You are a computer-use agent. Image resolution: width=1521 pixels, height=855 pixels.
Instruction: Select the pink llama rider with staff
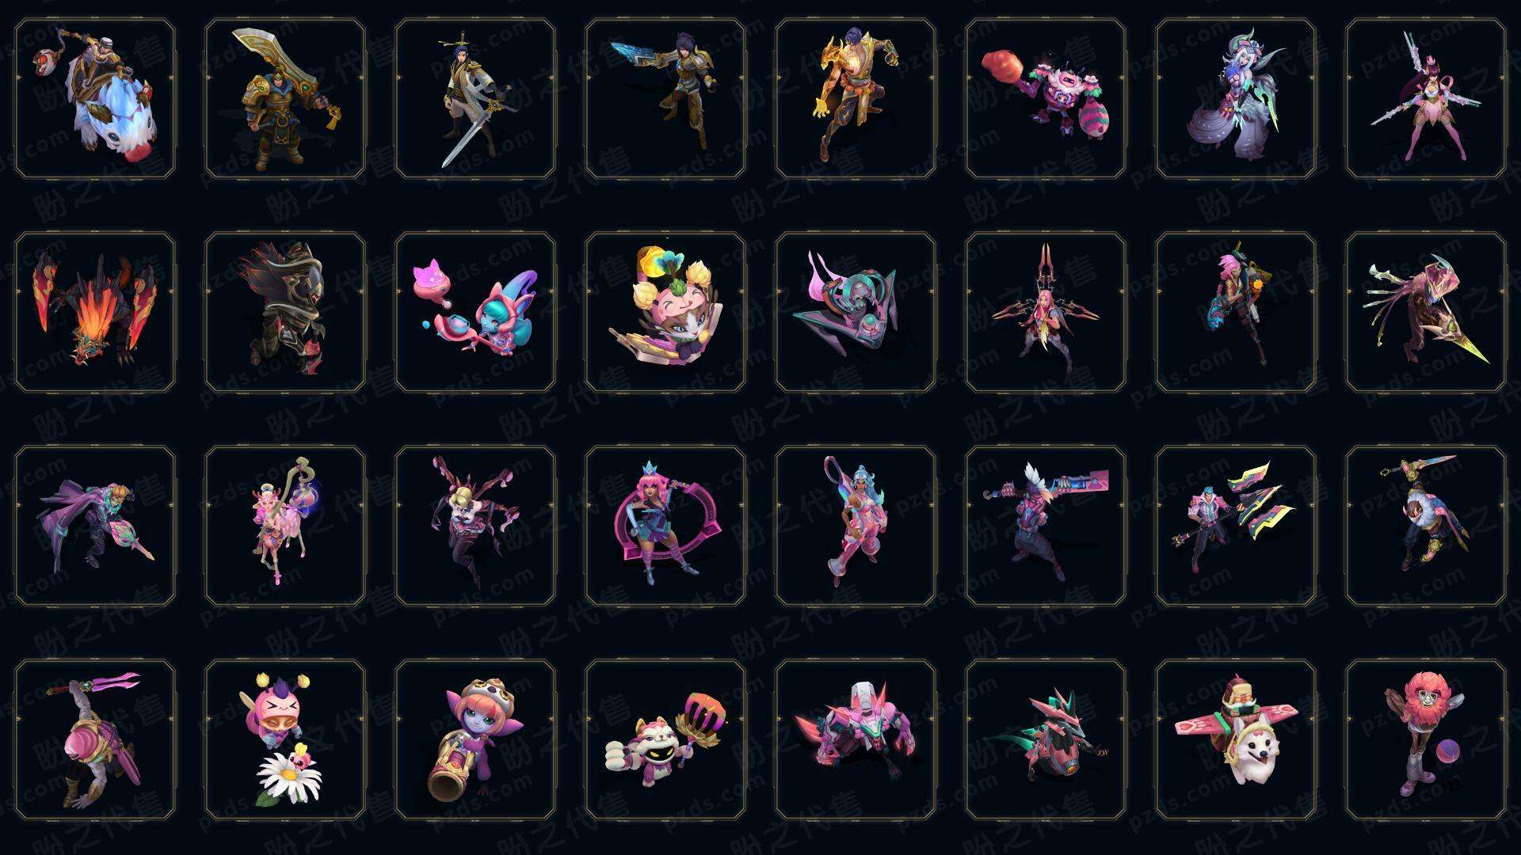point(285,526)
